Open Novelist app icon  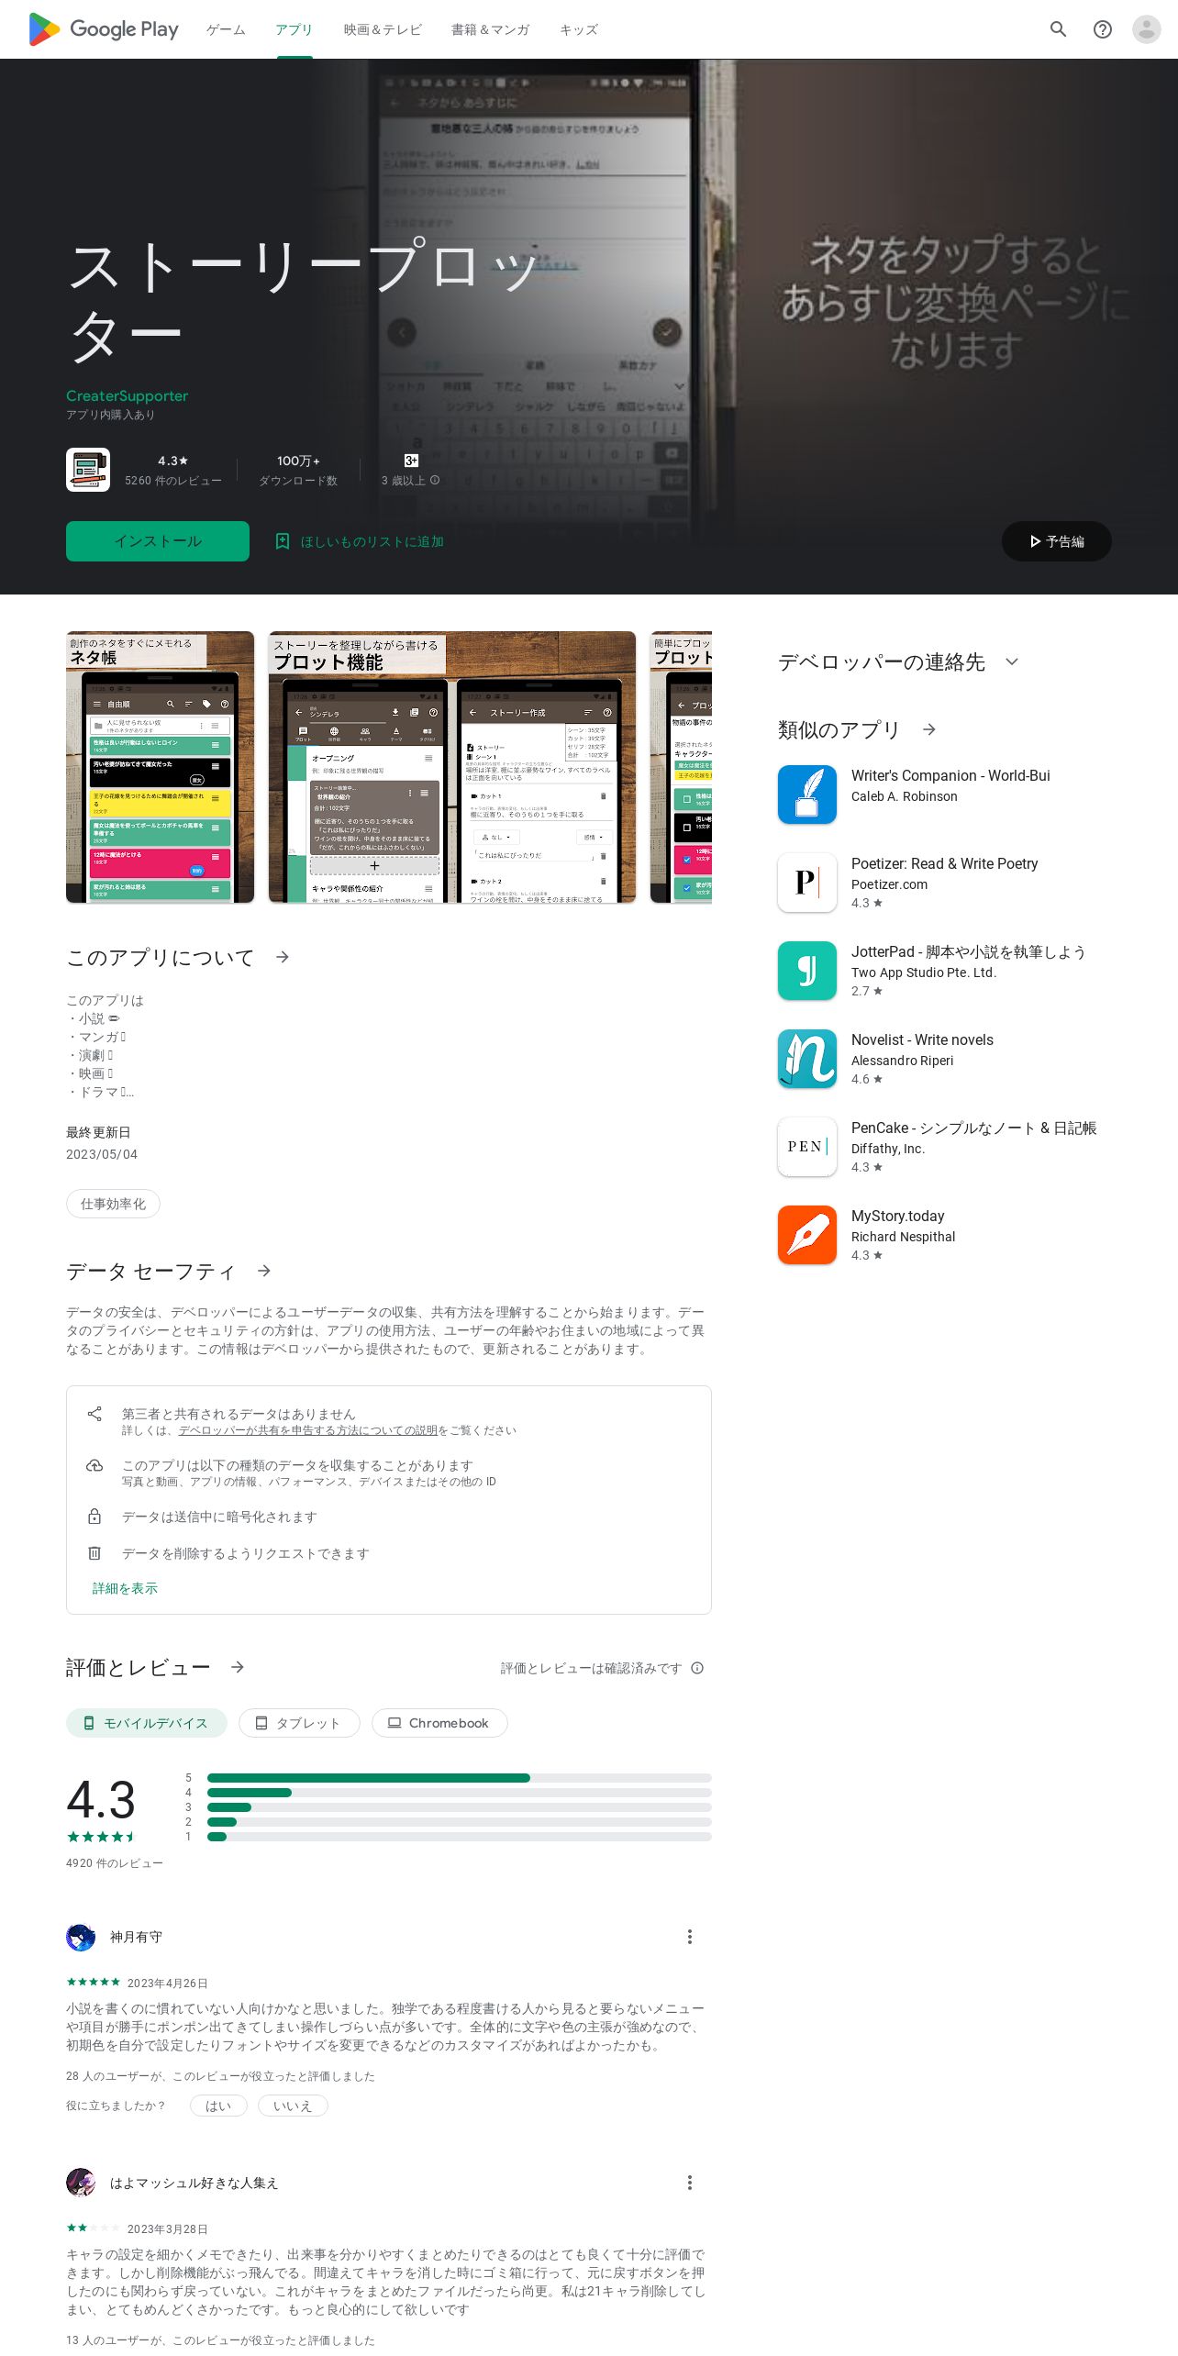807,1059
